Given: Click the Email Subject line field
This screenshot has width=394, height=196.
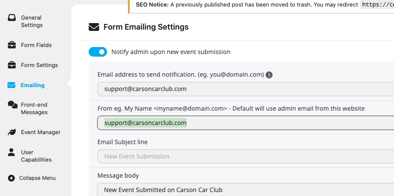Looking at the screenshot, I should [245, 156].
